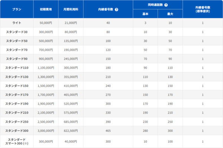Click extension count 390 in スタンダード250 row

click(x=108, y=122)
